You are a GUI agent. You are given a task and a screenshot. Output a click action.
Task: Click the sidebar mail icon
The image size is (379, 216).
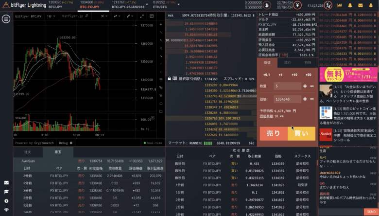(x=6, y=182)
